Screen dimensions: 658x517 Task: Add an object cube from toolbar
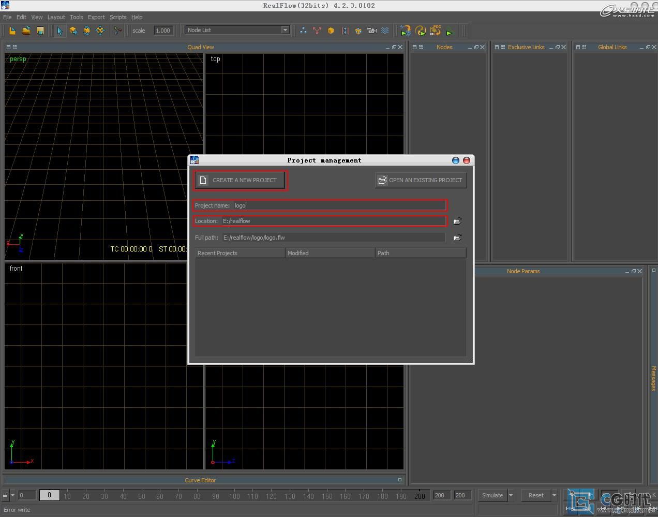[x=331, y=31]
